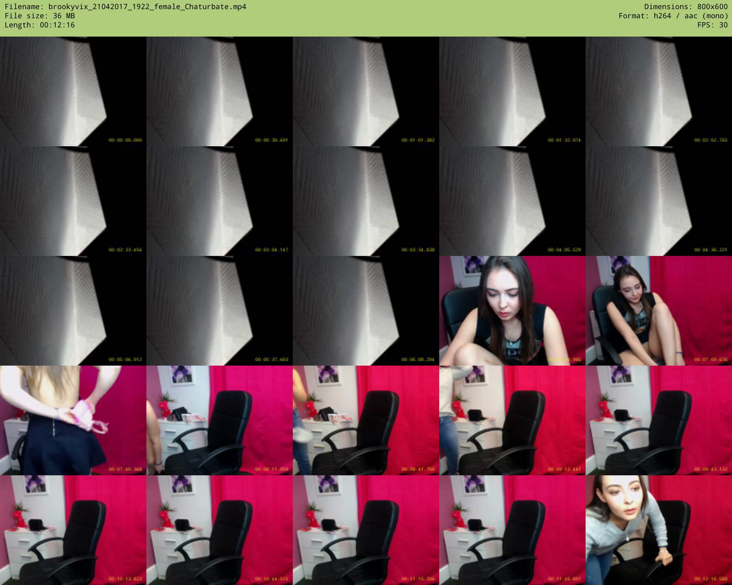Click the Filename line in the header

click(x=125, y=7)
